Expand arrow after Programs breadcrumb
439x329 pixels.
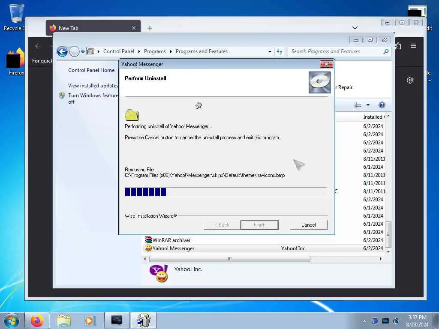pyautogui.click(x=171, y=52)
